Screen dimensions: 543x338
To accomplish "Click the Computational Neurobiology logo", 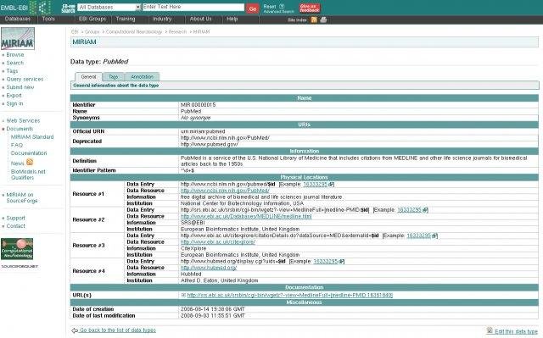I will (x=17, y=249).
